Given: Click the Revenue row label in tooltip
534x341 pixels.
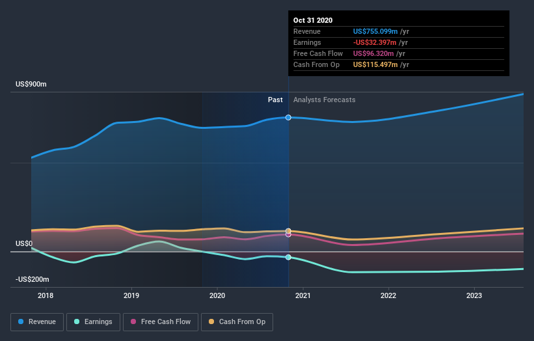Looking at the screenshot, I should [x=307, y=31].
